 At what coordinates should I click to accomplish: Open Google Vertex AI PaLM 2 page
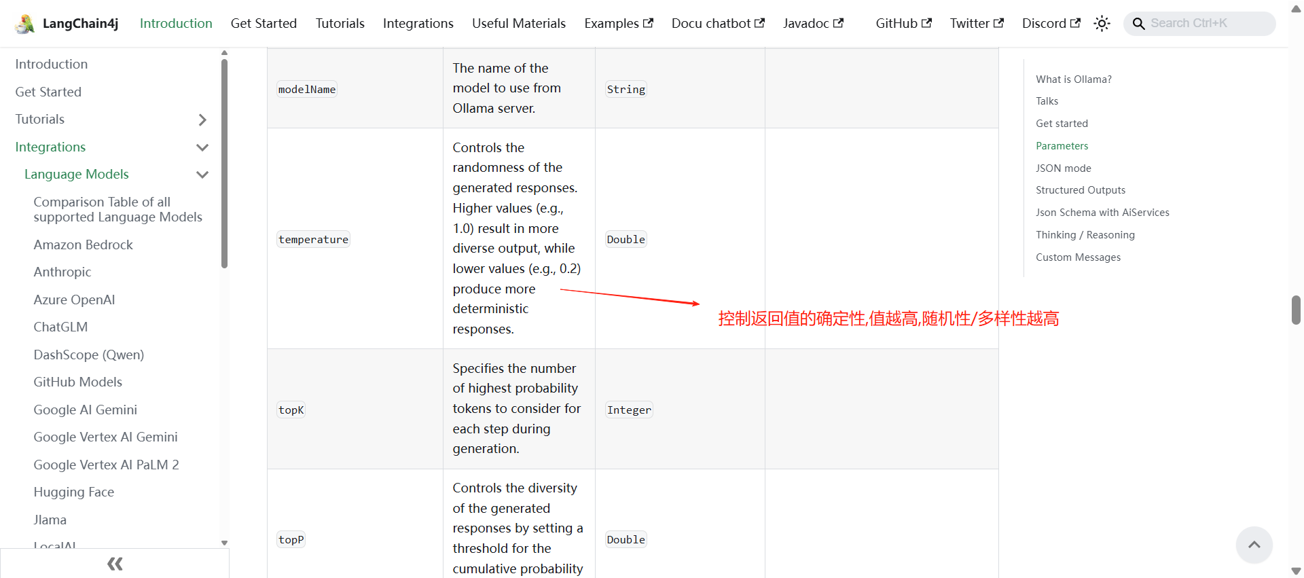coord(107,465)
